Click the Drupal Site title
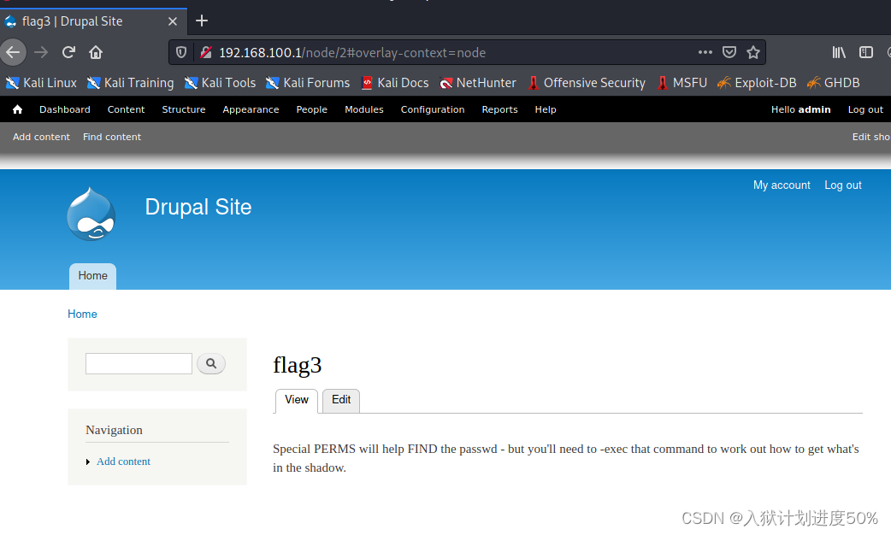The image size is (891, 535). pyautogui.click(x=198, y=207)
